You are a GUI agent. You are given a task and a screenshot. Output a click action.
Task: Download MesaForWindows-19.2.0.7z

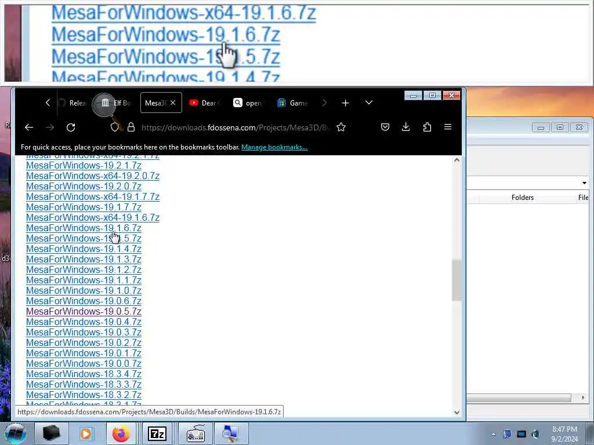click(84, 187)
